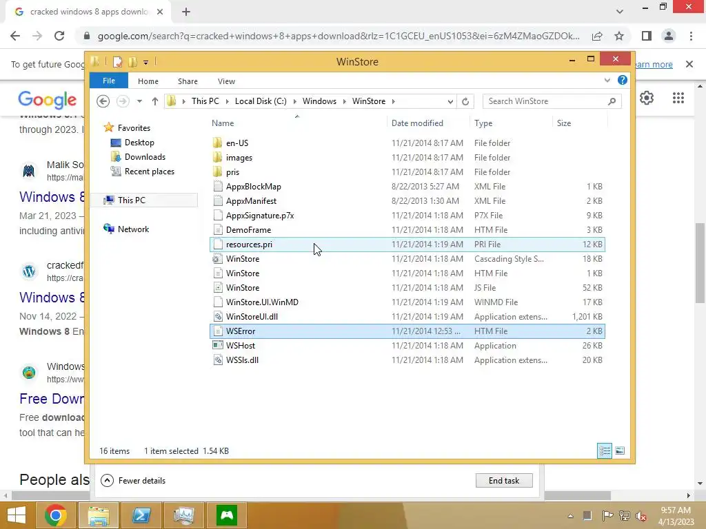This screenshot has height=529, width=706.
Task: Refresh the WinStore folder view
Action: click(x=465, y=102)
